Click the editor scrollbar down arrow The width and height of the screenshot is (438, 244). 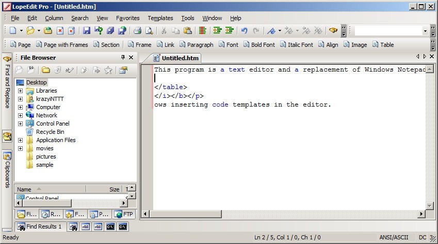pyautogui.click(x=430, y=206)
